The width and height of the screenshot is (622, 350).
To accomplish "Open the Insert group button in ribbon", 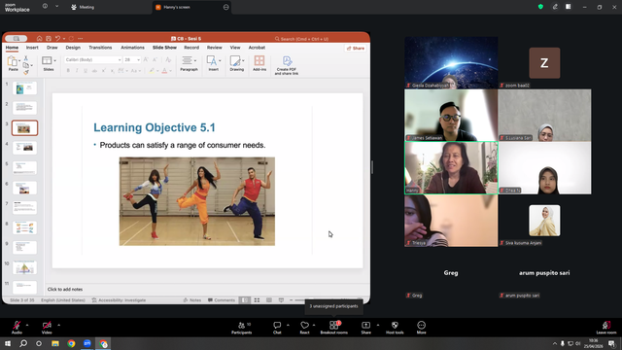I will (x=214, y=63).
